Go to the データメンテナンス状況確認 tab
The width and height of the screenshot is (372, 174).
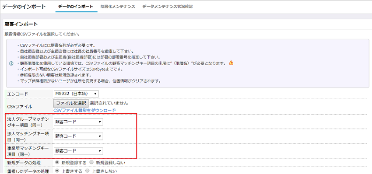click(168, 7)
